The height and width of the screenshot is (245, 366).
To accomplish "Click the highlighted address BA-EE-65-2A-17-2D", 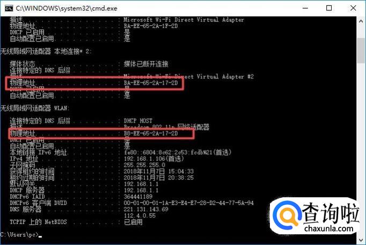I will [151, 83].
